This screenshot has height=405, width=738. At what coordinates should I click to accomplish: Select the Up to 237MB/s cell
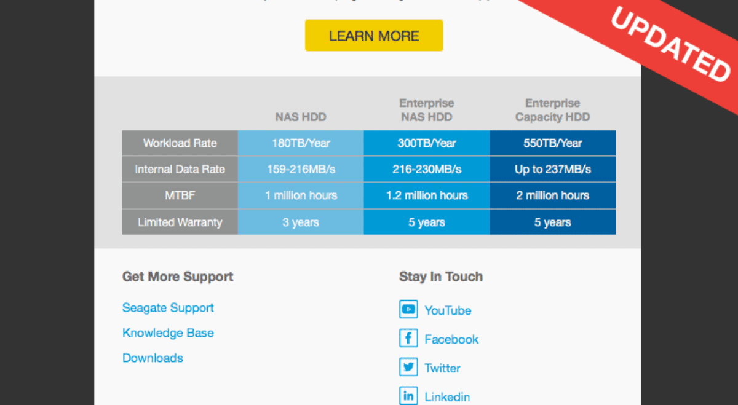(x=553, y=169)
